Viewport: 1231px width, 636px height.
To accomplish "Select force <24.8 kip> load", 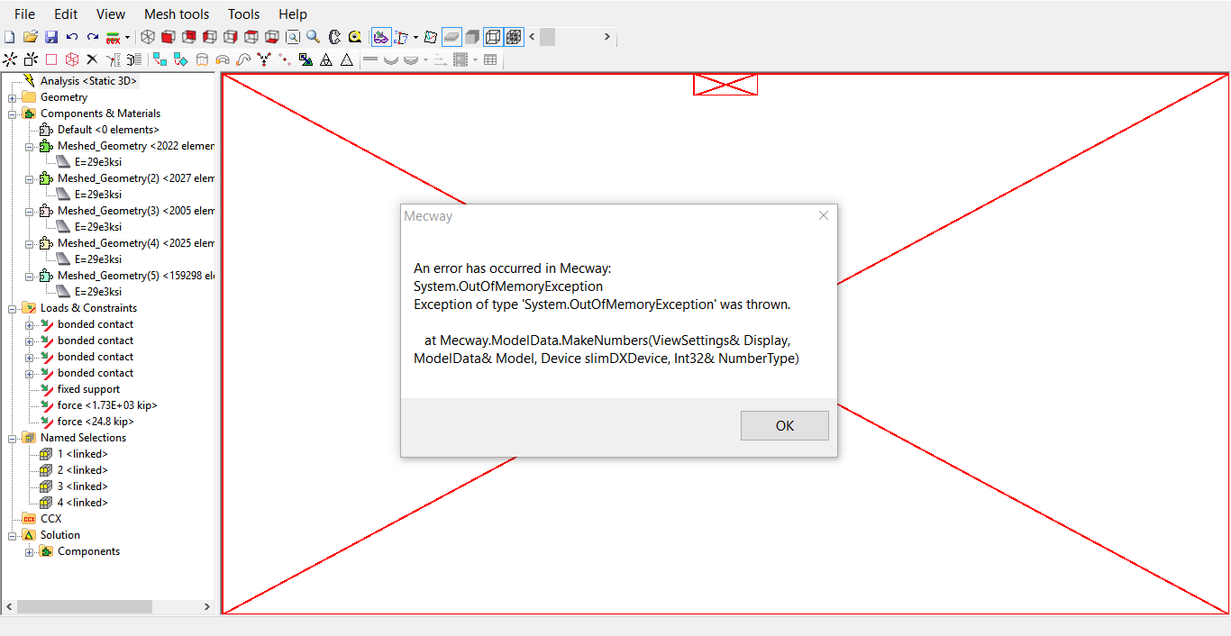I will point(96,422).
